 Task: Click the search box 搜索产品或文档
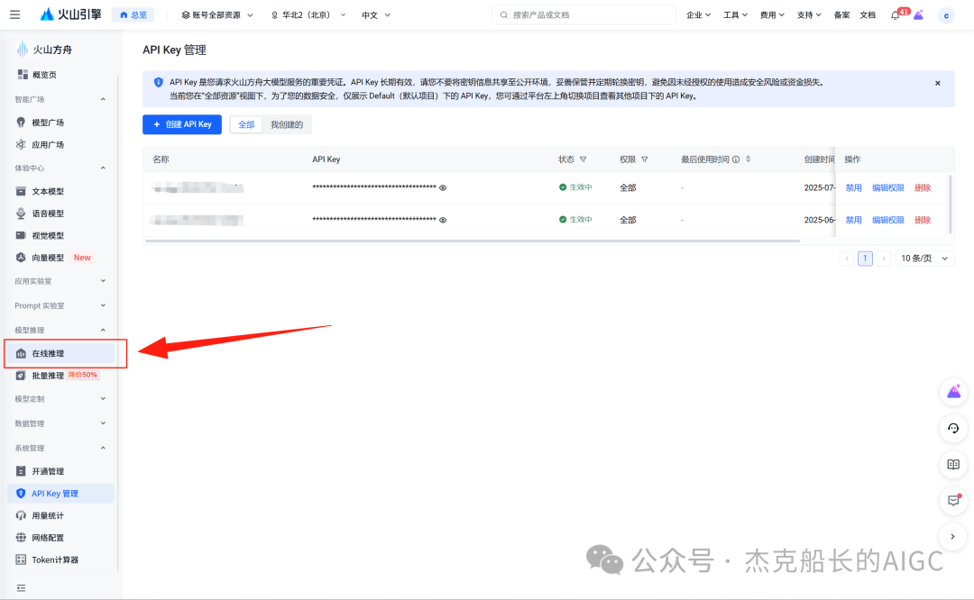click(583, 15)
